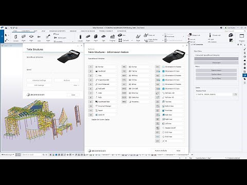247x185 pixels.
Task: Select the Bolt tool in ribbon
Action: pyautogui.click(x=39, y=38)
